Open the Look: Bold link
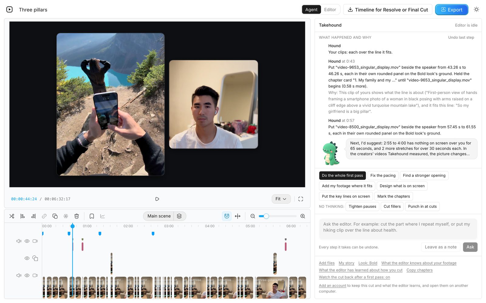486x303 pixels. [368, 263]
